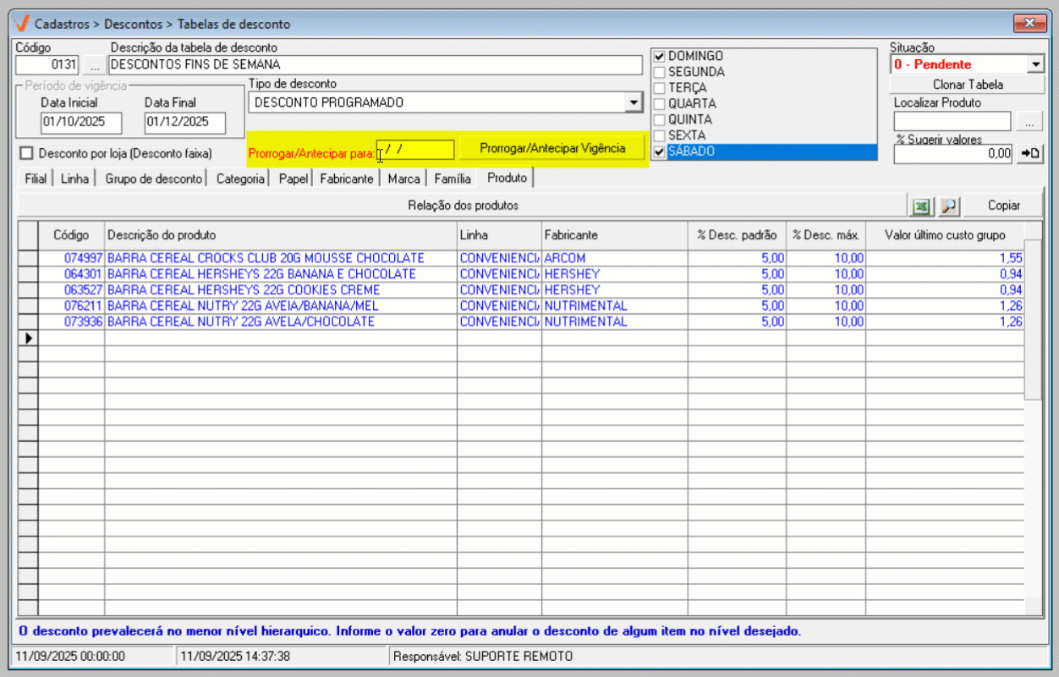Close the Tabelas de desconto window
The height and width of the screenshot is (677, 1059).
(x=1029, y=24)
